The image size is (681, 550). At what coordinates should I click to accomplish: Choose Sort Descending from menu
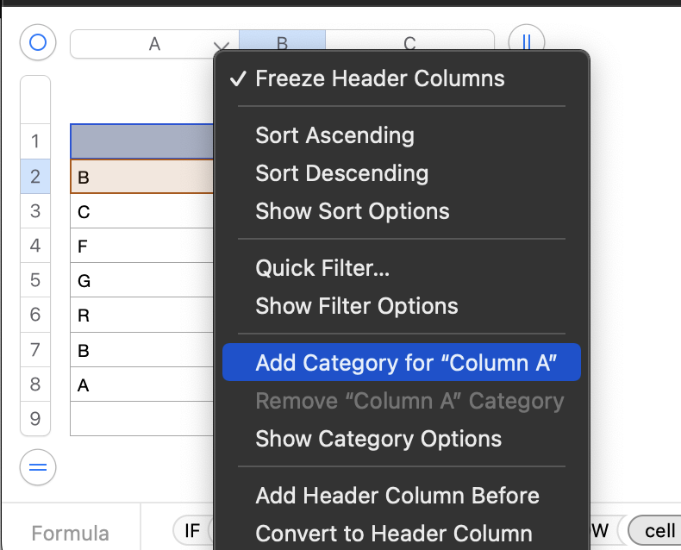[x=341, y=173]
